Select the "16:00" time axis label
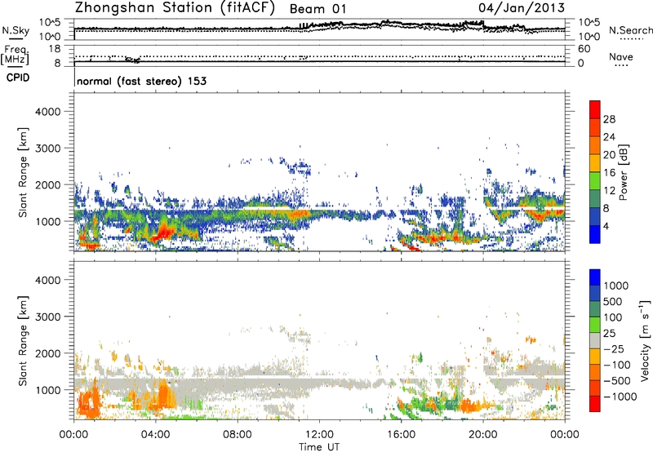 (401, 435)
